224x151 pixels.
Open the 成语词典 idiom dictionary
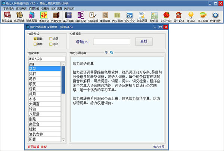point(19,17)
